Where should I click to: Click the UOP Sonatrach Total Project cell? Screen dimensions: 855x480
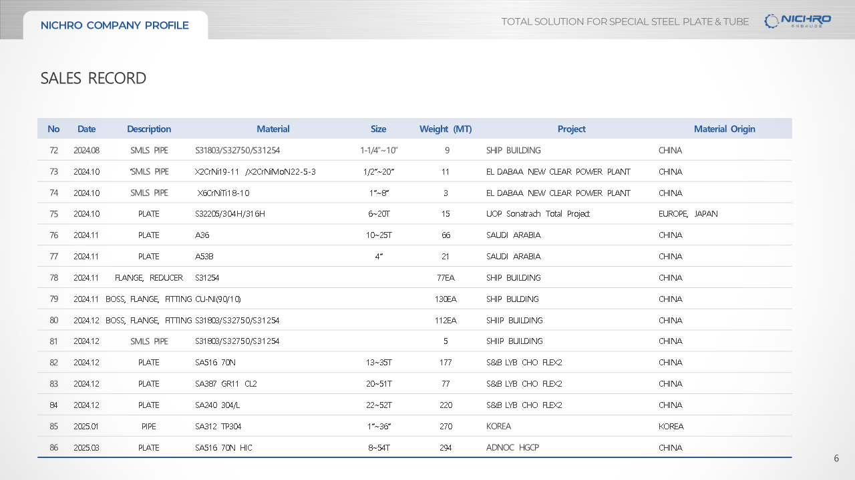coord(538,214)
